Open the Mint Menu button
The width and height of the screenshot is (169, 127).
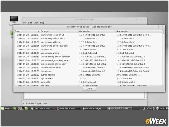[6, 108]
